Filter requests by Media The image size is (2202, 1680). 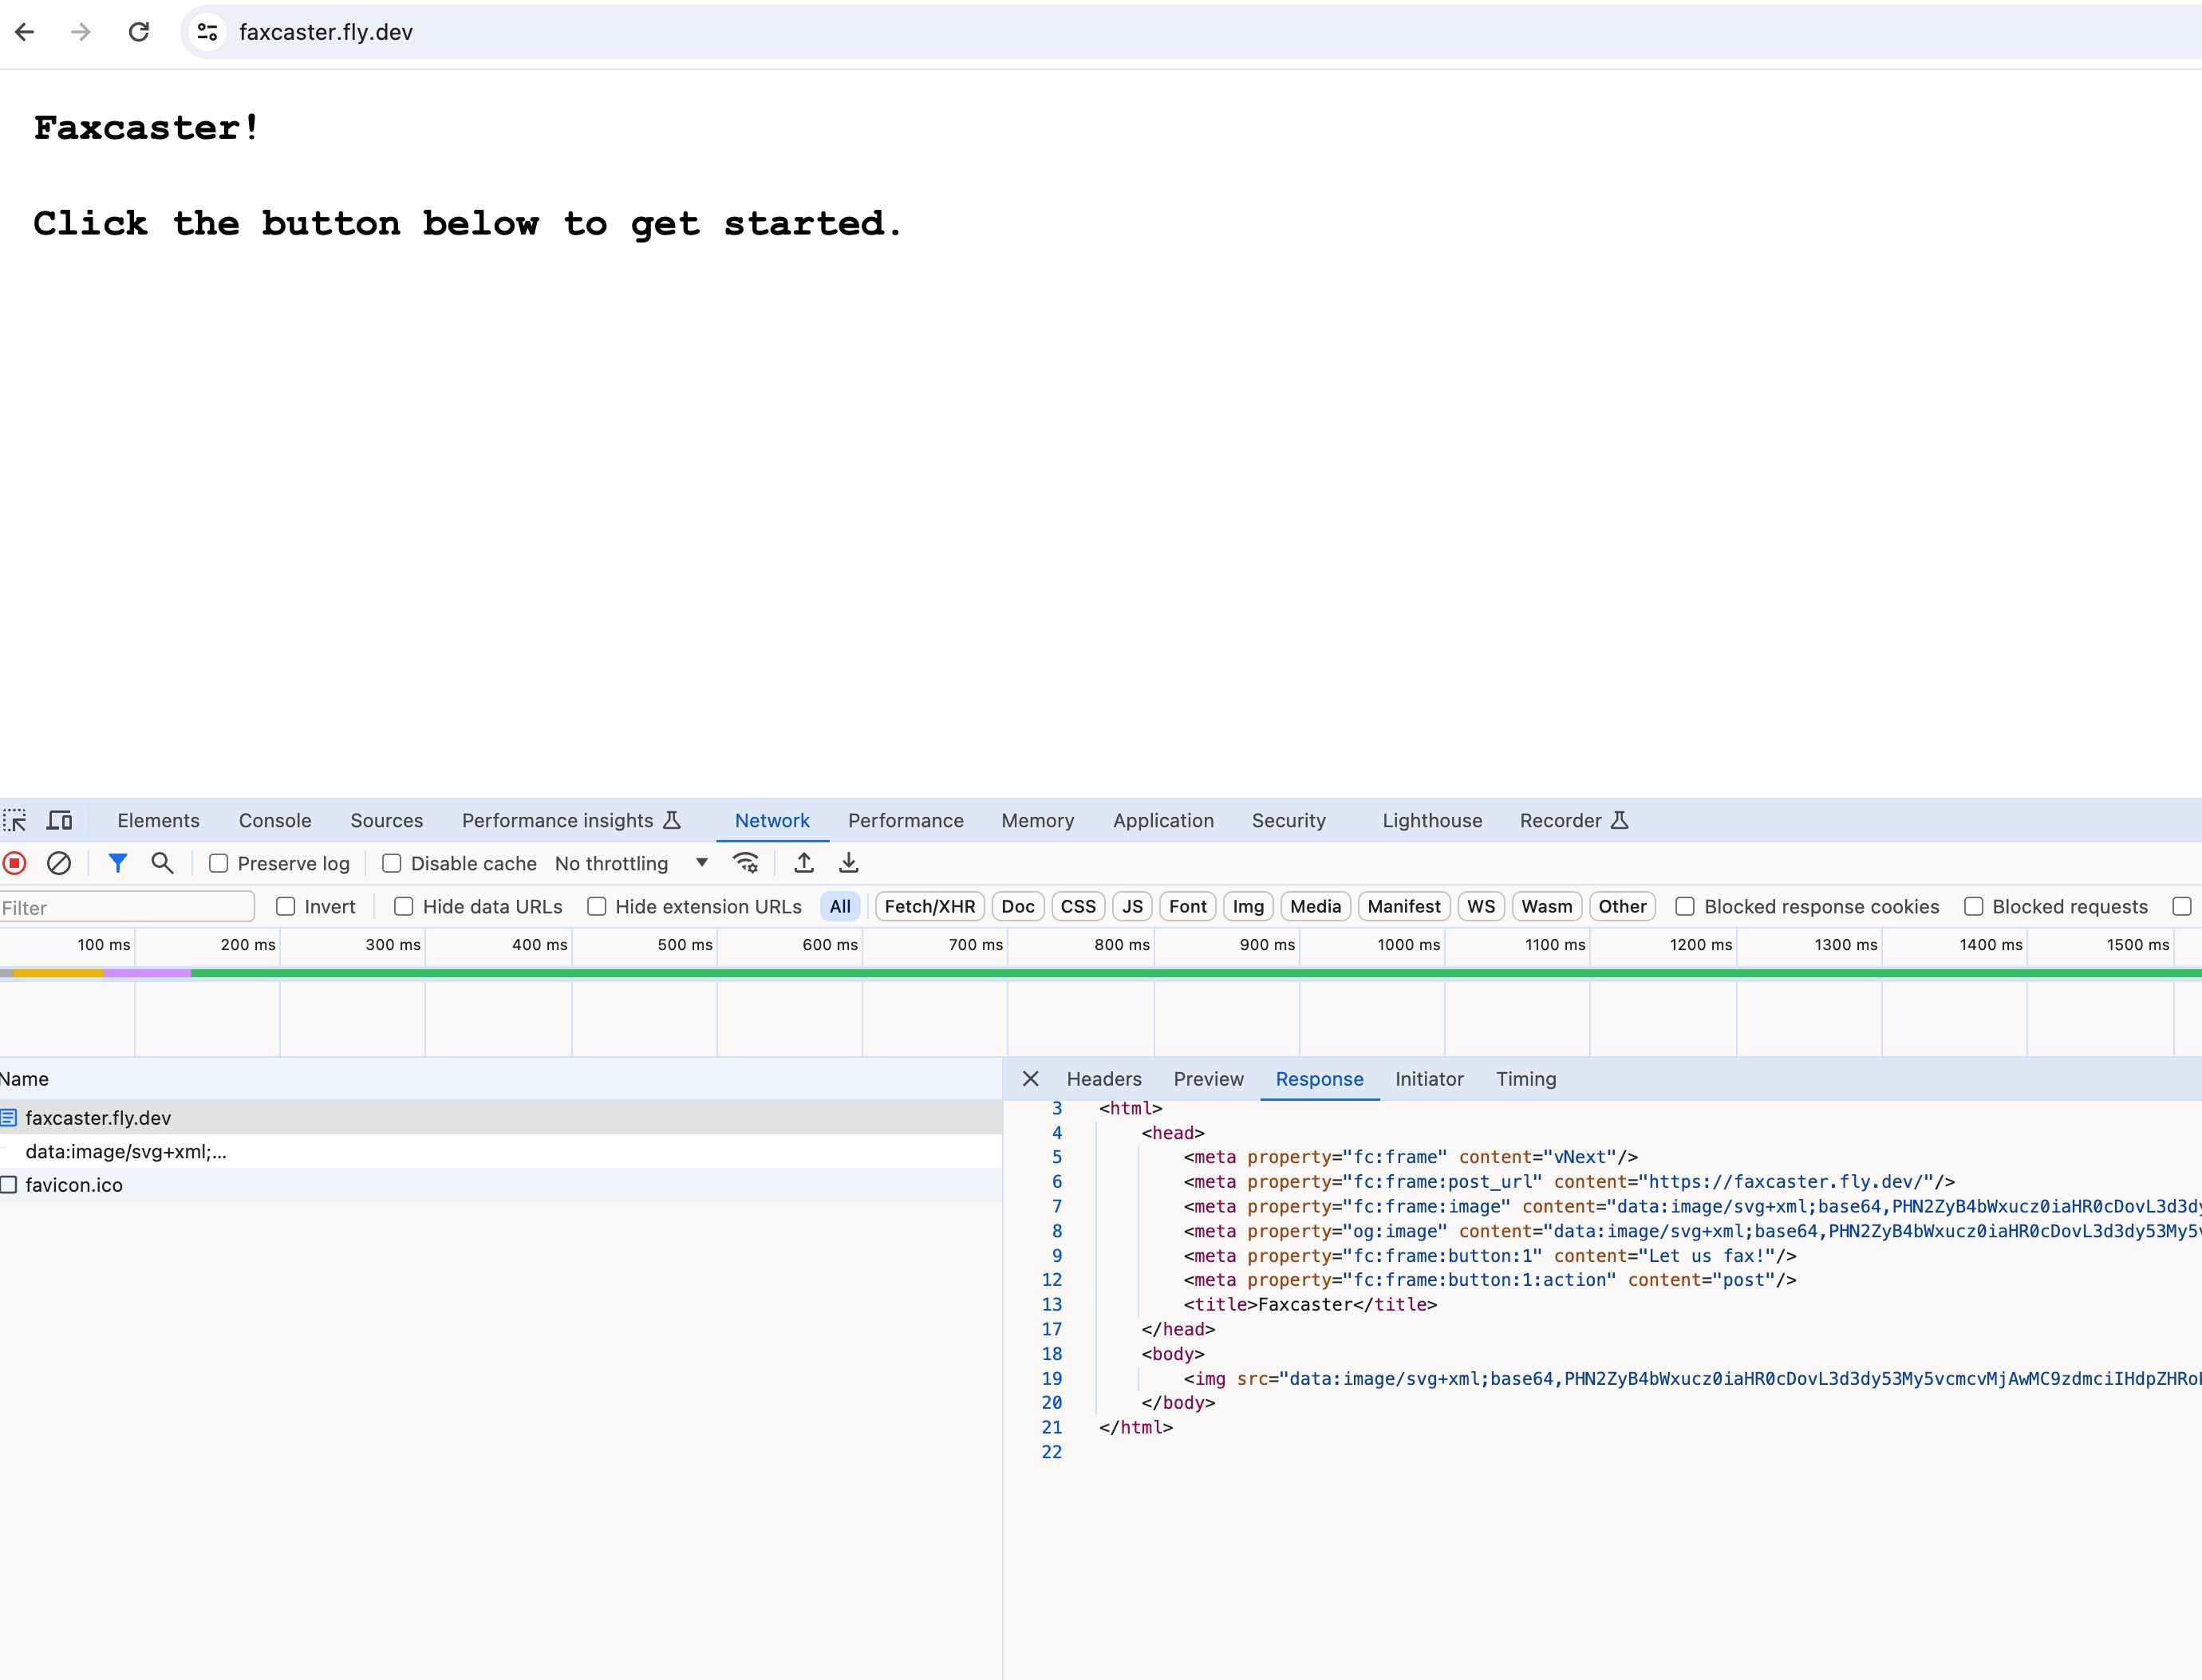pyautogui.click(x=1315, y=906)
